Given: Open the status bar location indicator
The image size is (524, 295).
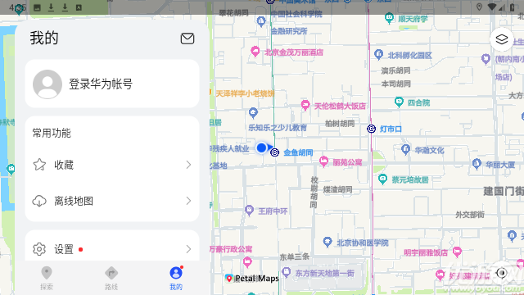Looking at the screenshot, I should pos(479,7).
